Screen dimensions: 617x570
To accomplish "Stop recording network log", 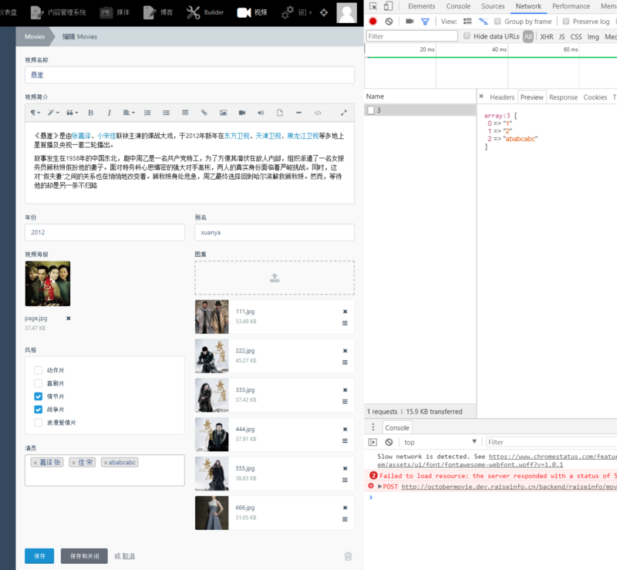I will point(373,22).
